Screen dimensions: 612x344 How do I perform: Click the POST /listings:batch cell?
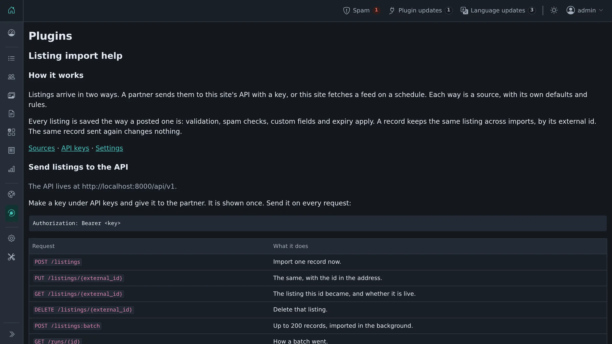click(x=67, y=326)
